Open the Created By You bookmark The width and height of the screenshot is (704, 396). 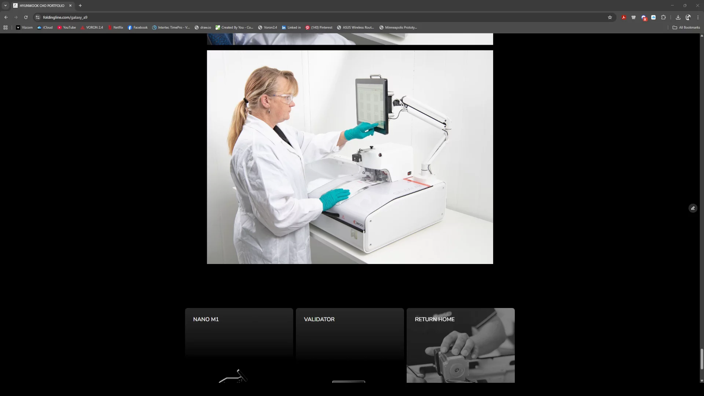(234, 27)
